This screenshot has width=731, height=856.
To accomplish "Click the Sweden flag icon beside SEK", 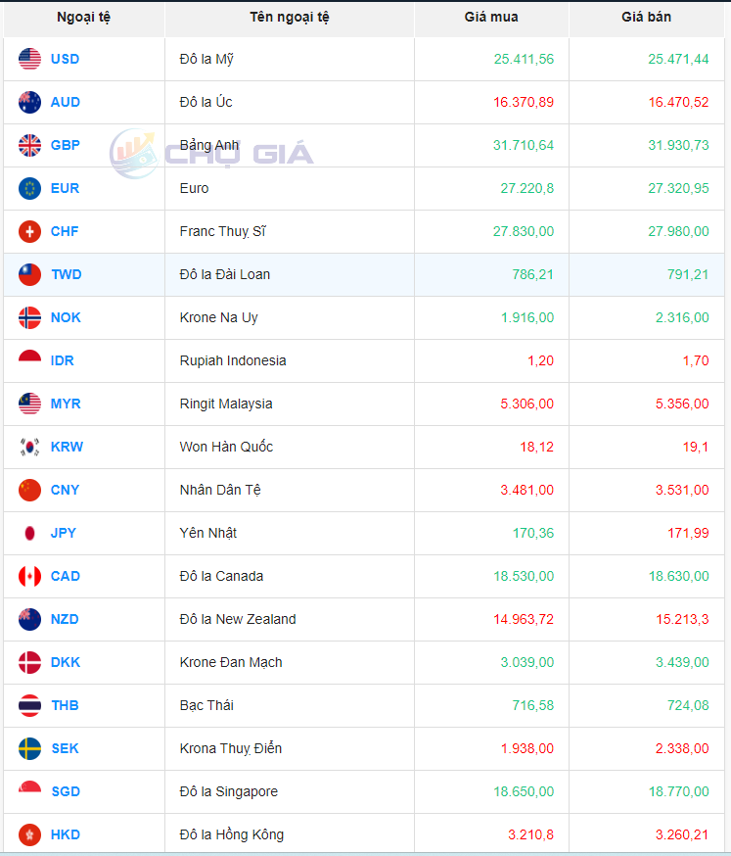I will point(29,748).
